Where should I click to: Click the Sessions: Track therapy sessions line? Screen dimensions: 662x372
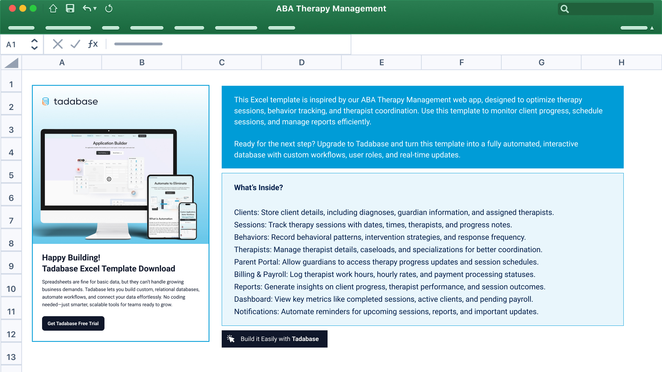pos(373,225)
